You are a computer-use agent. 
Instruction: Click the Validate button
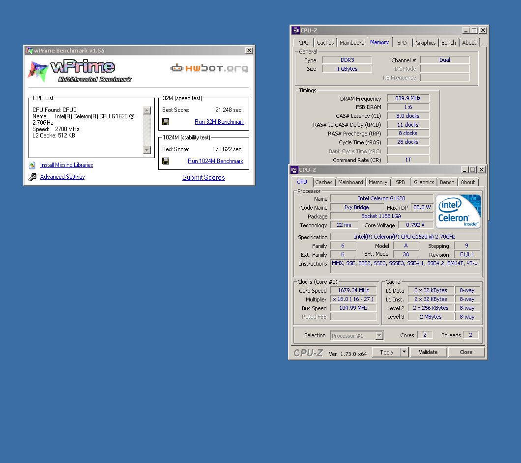428,352
